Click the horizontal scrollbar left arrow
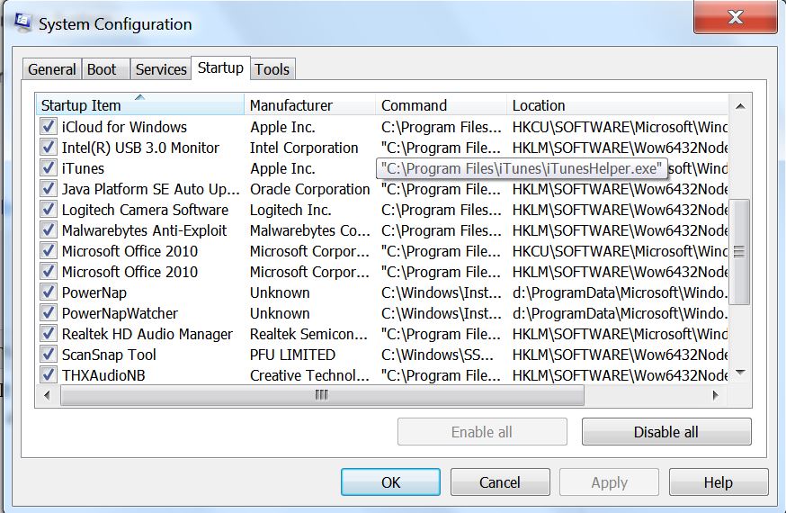The width and height of the screenshot is (786, 513). coord(47,395)
